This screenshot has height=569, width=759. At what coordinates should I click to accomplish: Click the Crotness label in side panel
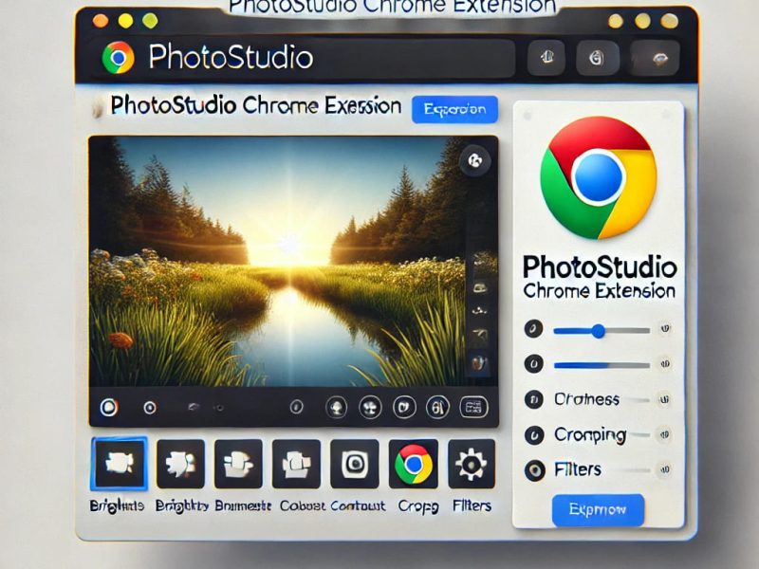coord(586,399)
